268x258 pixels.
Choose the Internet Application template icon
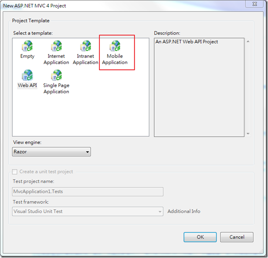coord(56,46)
